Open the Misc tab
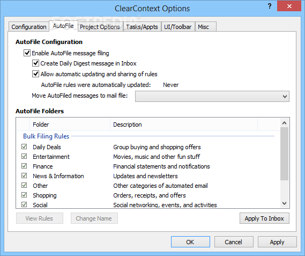The image size is (305, 256). (x=206, y=27)
